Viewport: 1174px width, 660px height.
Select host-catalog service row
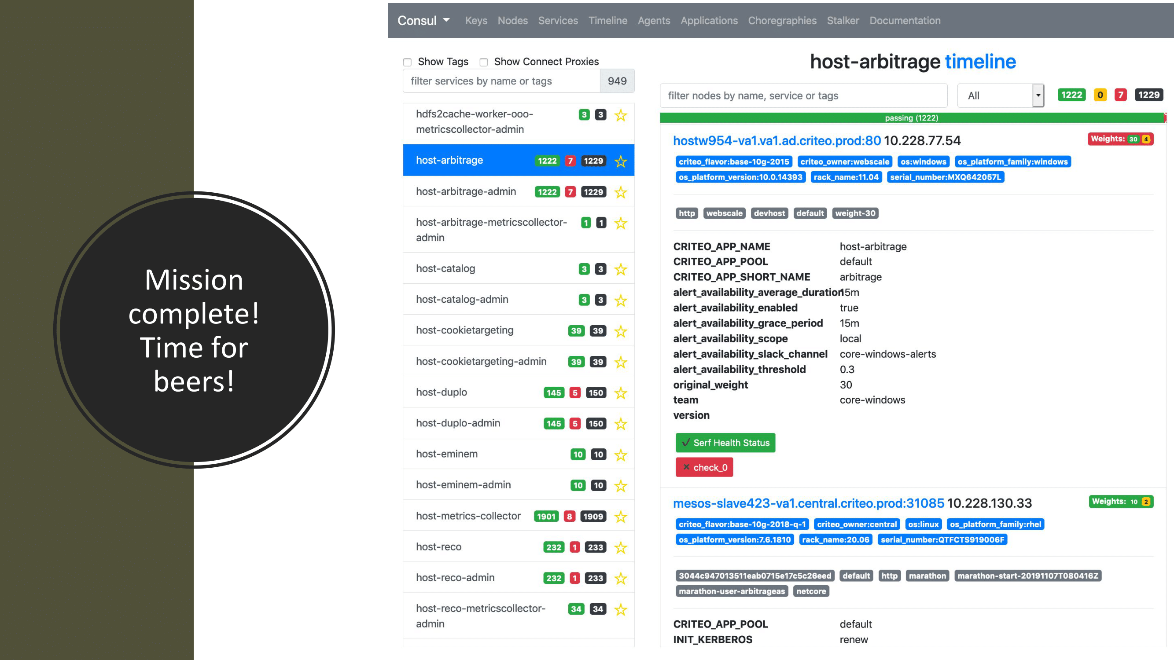pyautogui.click(x=519, y=269)
